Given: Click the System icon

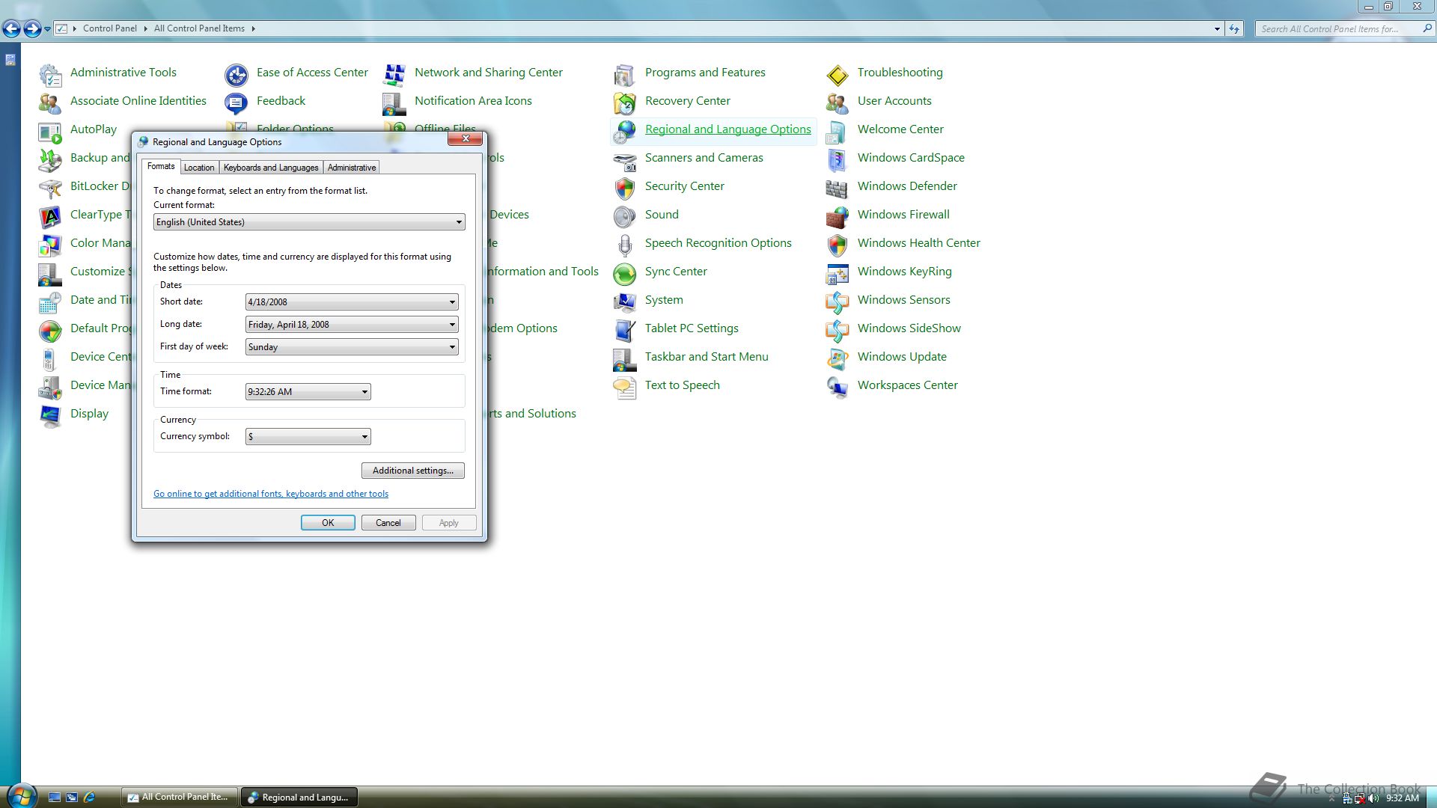Looking at the screenshot, I should tap(625, 302).
